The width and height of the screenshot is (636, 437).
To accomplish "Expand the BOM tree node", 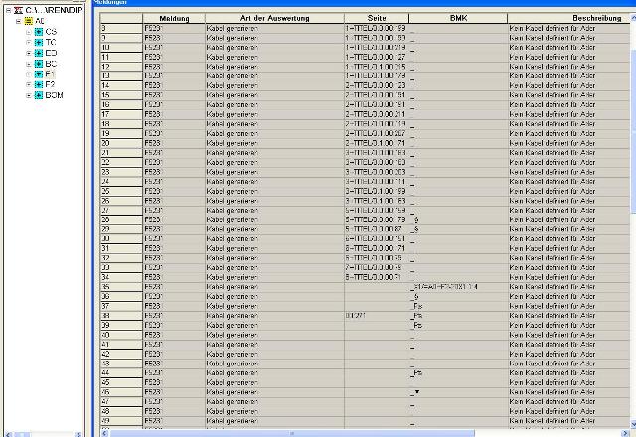I will coord(29,96).
